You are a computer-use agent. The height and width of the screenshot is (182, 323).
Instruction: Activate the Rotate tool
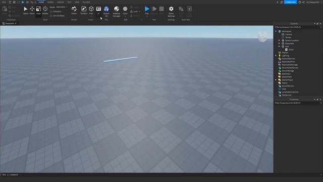[x=45, y=10]
